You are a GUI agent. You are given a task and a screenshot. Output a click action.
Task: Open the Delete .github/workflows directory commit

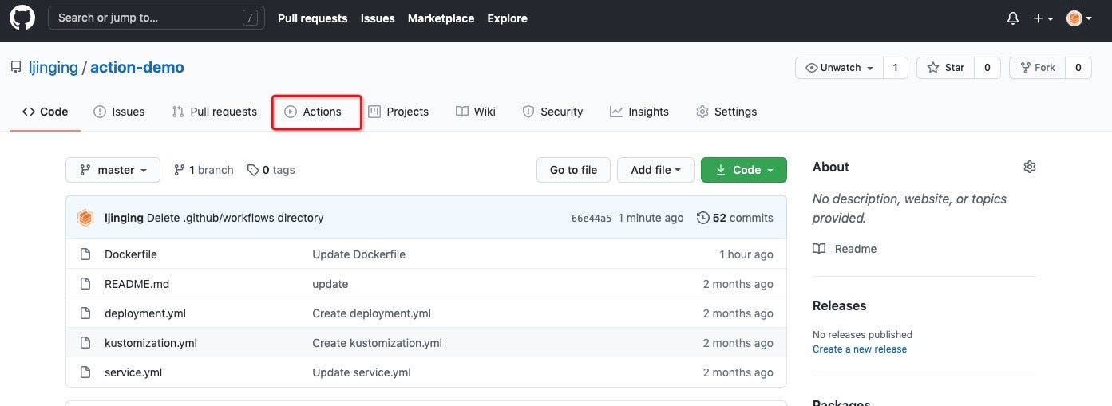click(x=235, y=218)
